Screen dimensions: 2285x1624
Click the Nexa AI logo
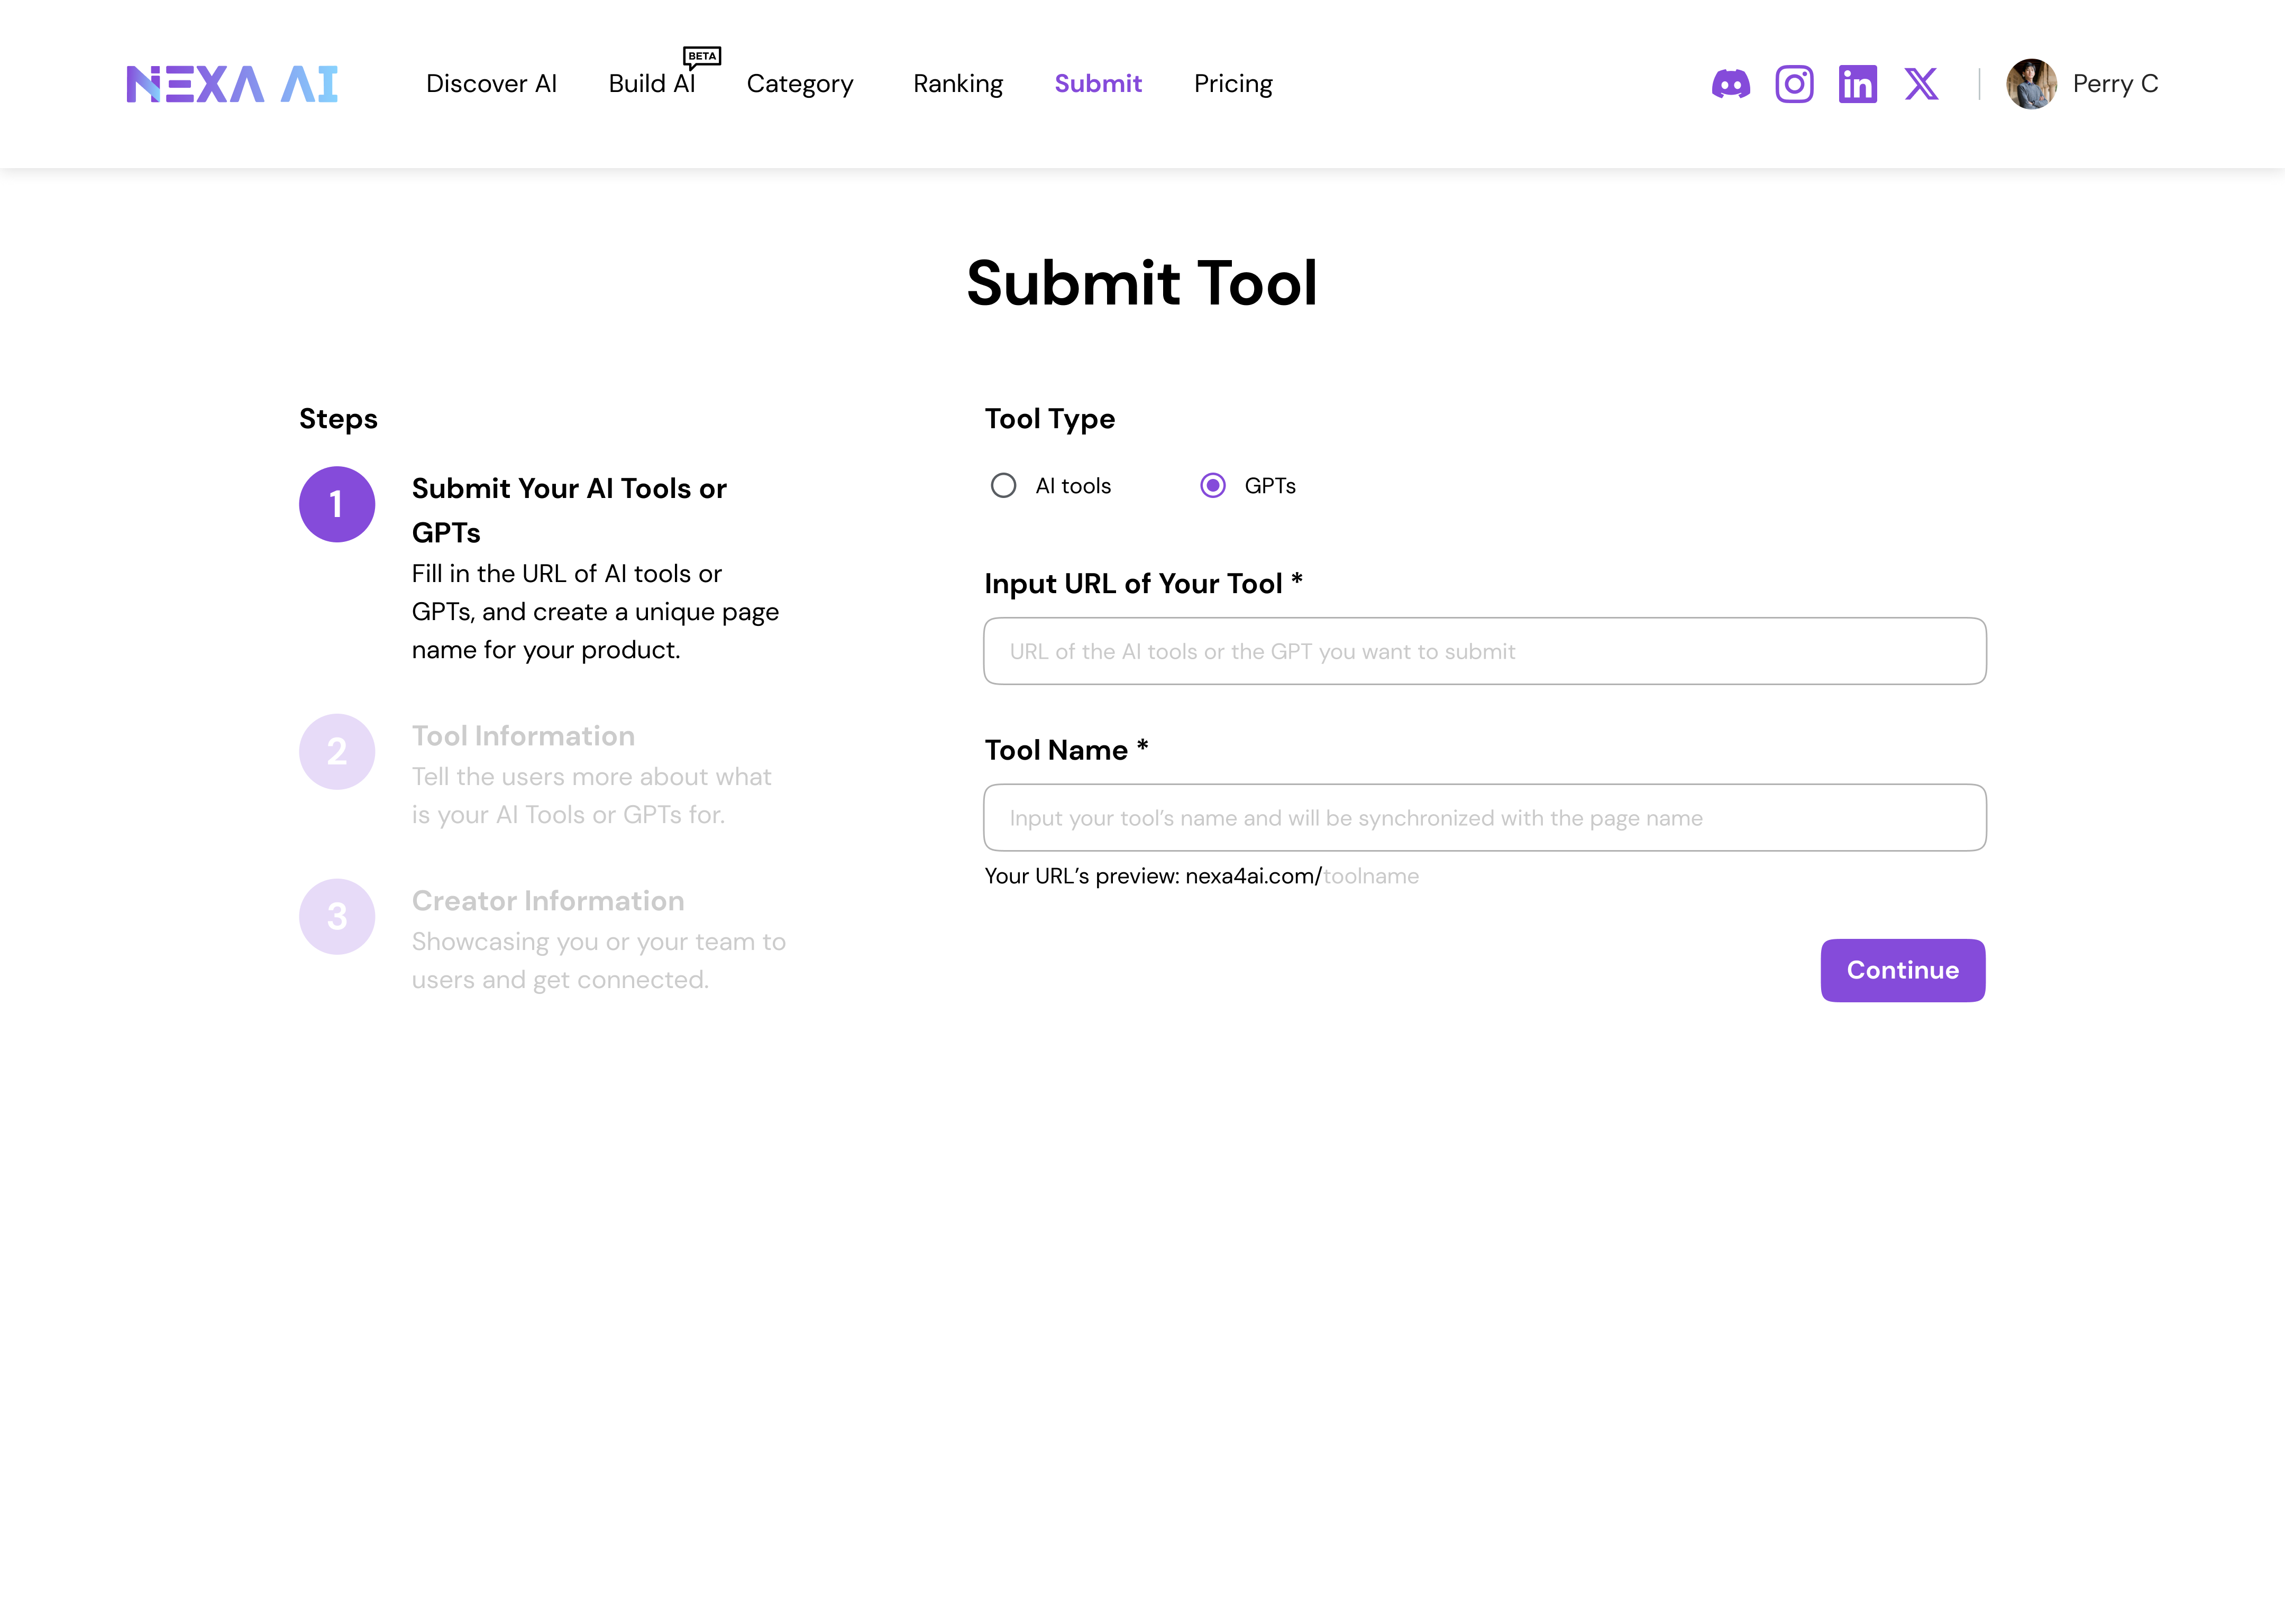click(232, 84)
